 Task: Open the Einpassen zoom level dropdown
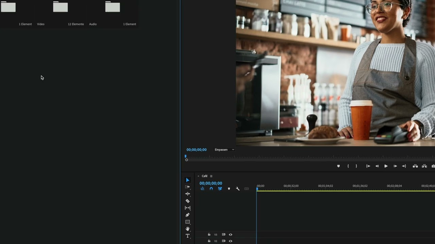[224, 149]
